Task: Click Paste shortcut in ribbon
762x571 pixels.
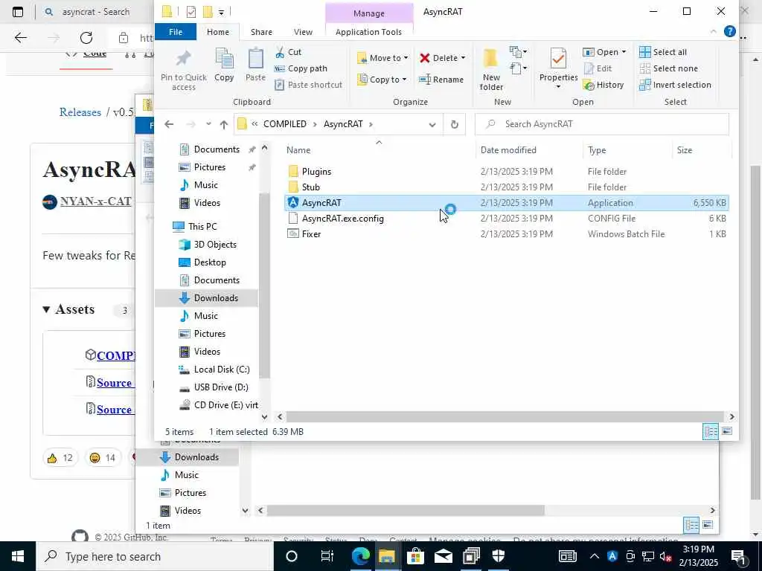Action: tap(308, 85)
